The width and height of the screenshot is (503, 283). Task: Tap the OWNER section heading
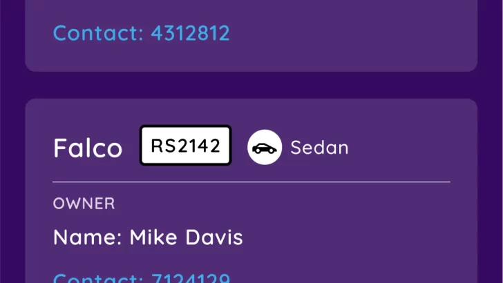[x=84, y=204]
